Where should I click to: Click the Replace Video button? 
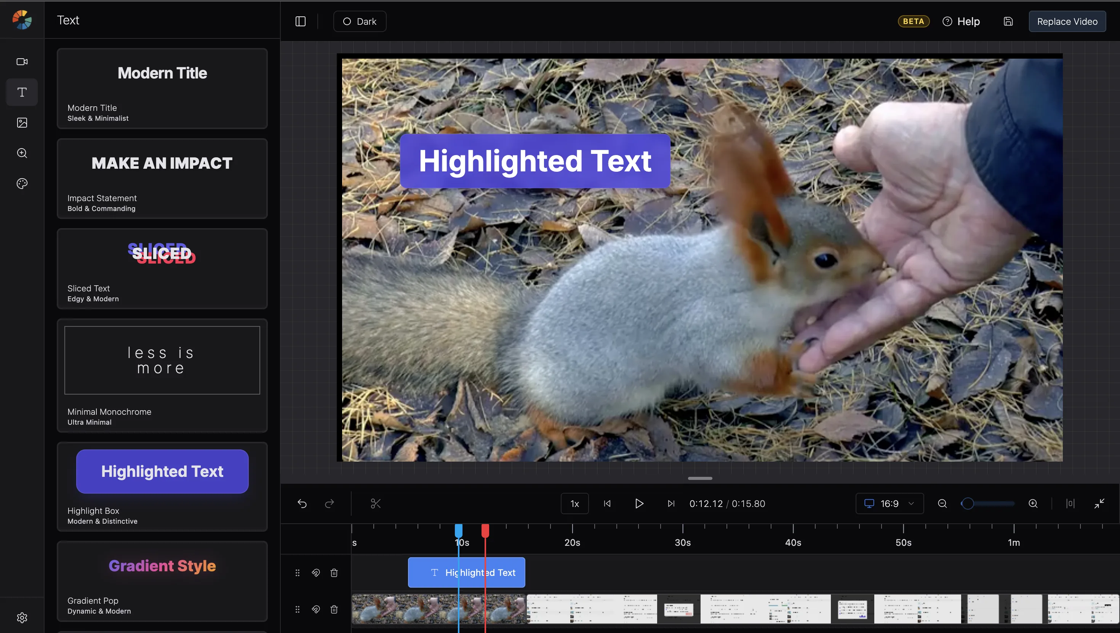tap(1067, 21)
